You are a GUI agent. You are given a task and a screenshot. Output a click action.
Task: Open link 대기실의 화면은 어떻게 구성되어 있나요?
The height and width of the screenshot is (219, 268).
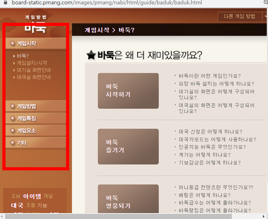point(217,95)
